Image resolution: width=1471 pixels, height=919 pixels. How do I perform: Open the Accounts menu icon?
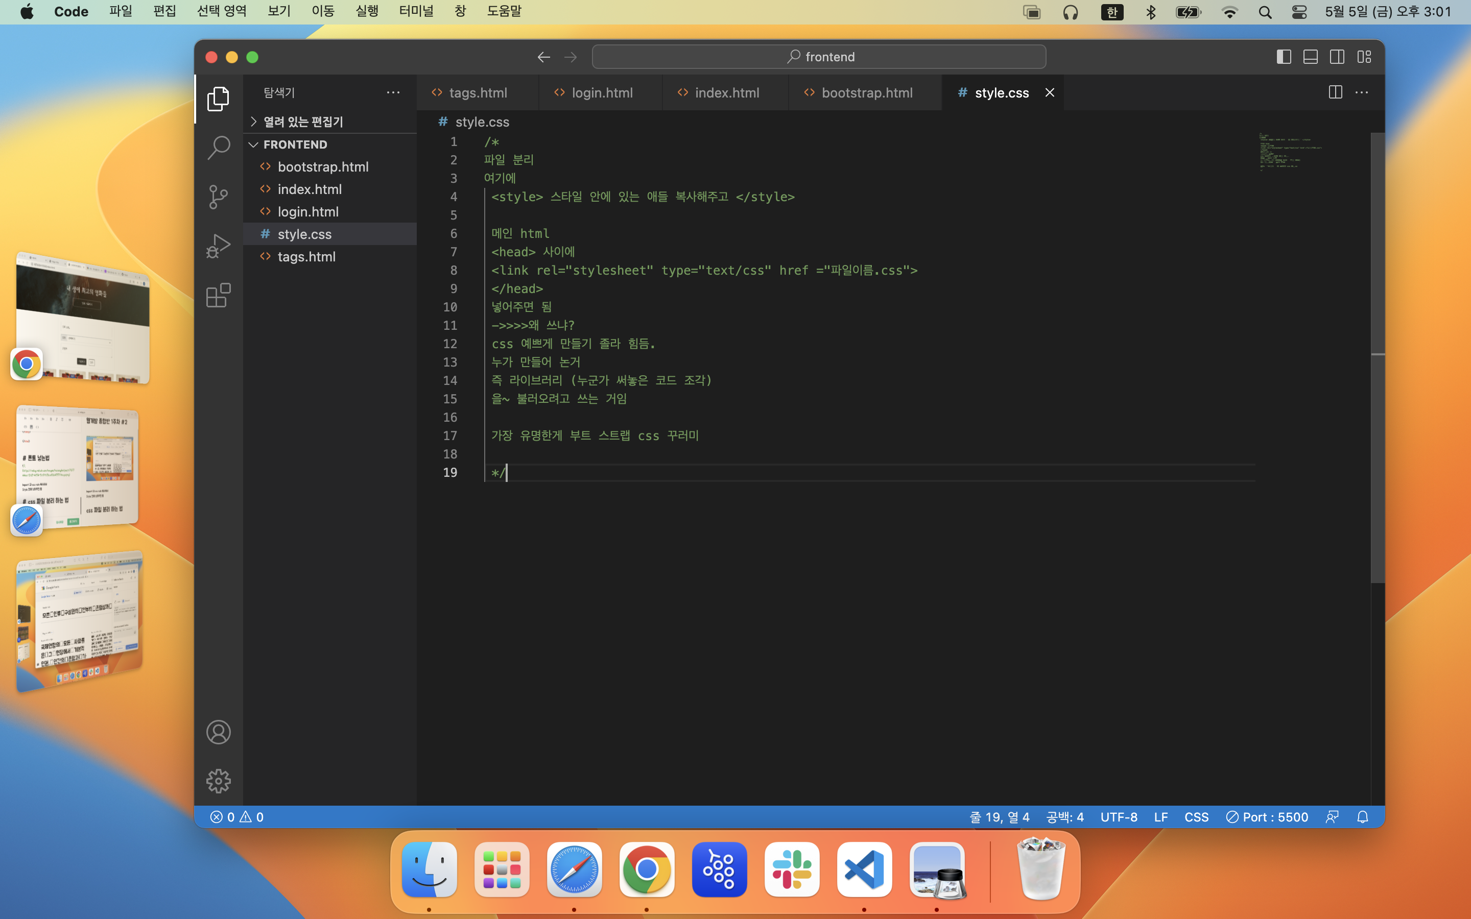218,732
